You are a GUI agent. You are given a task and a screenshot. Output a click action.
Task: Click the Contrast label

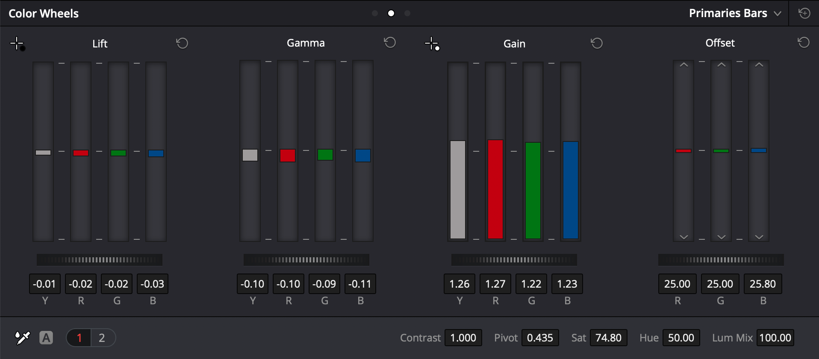[420, 338]
